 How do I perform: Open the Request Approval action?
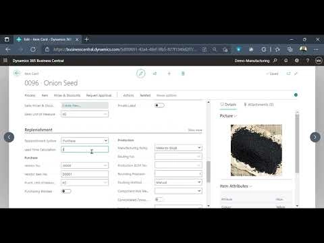point(99,95)
